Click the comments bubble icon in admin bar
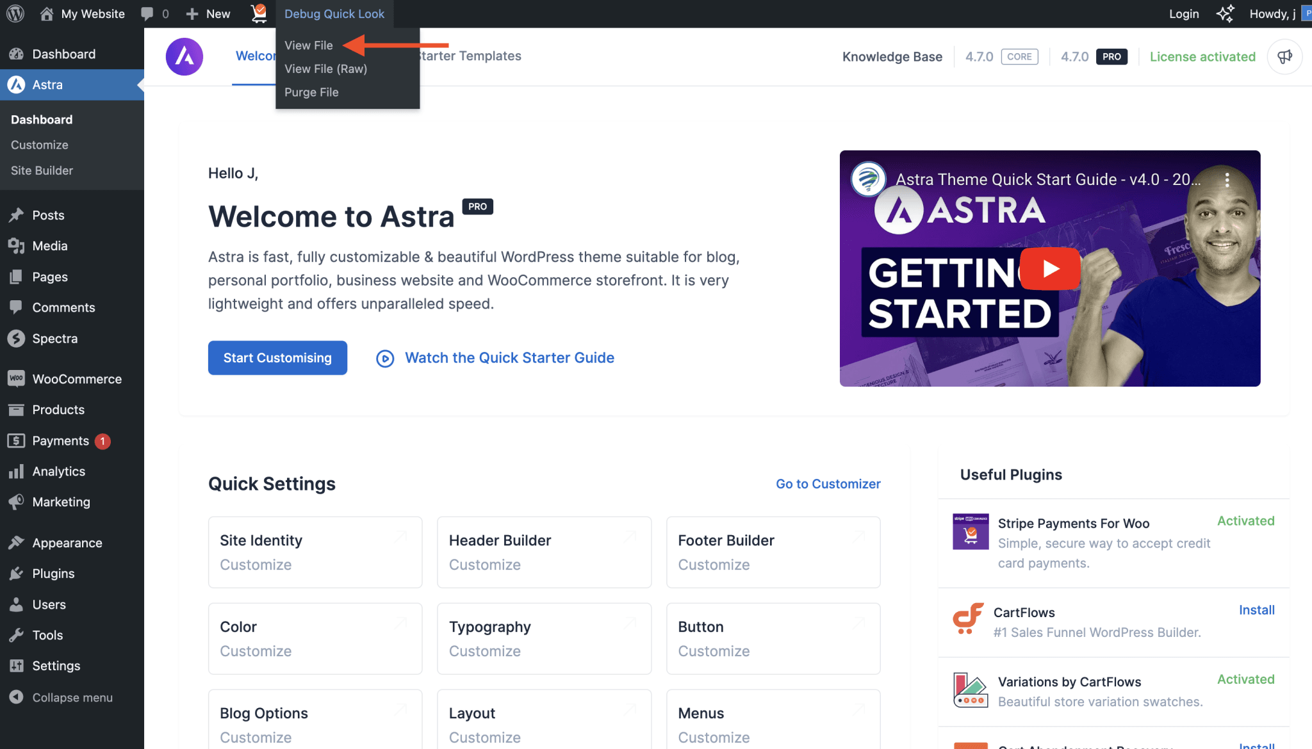The height and width of the screenshot is (749, 1312). [147, 13]
